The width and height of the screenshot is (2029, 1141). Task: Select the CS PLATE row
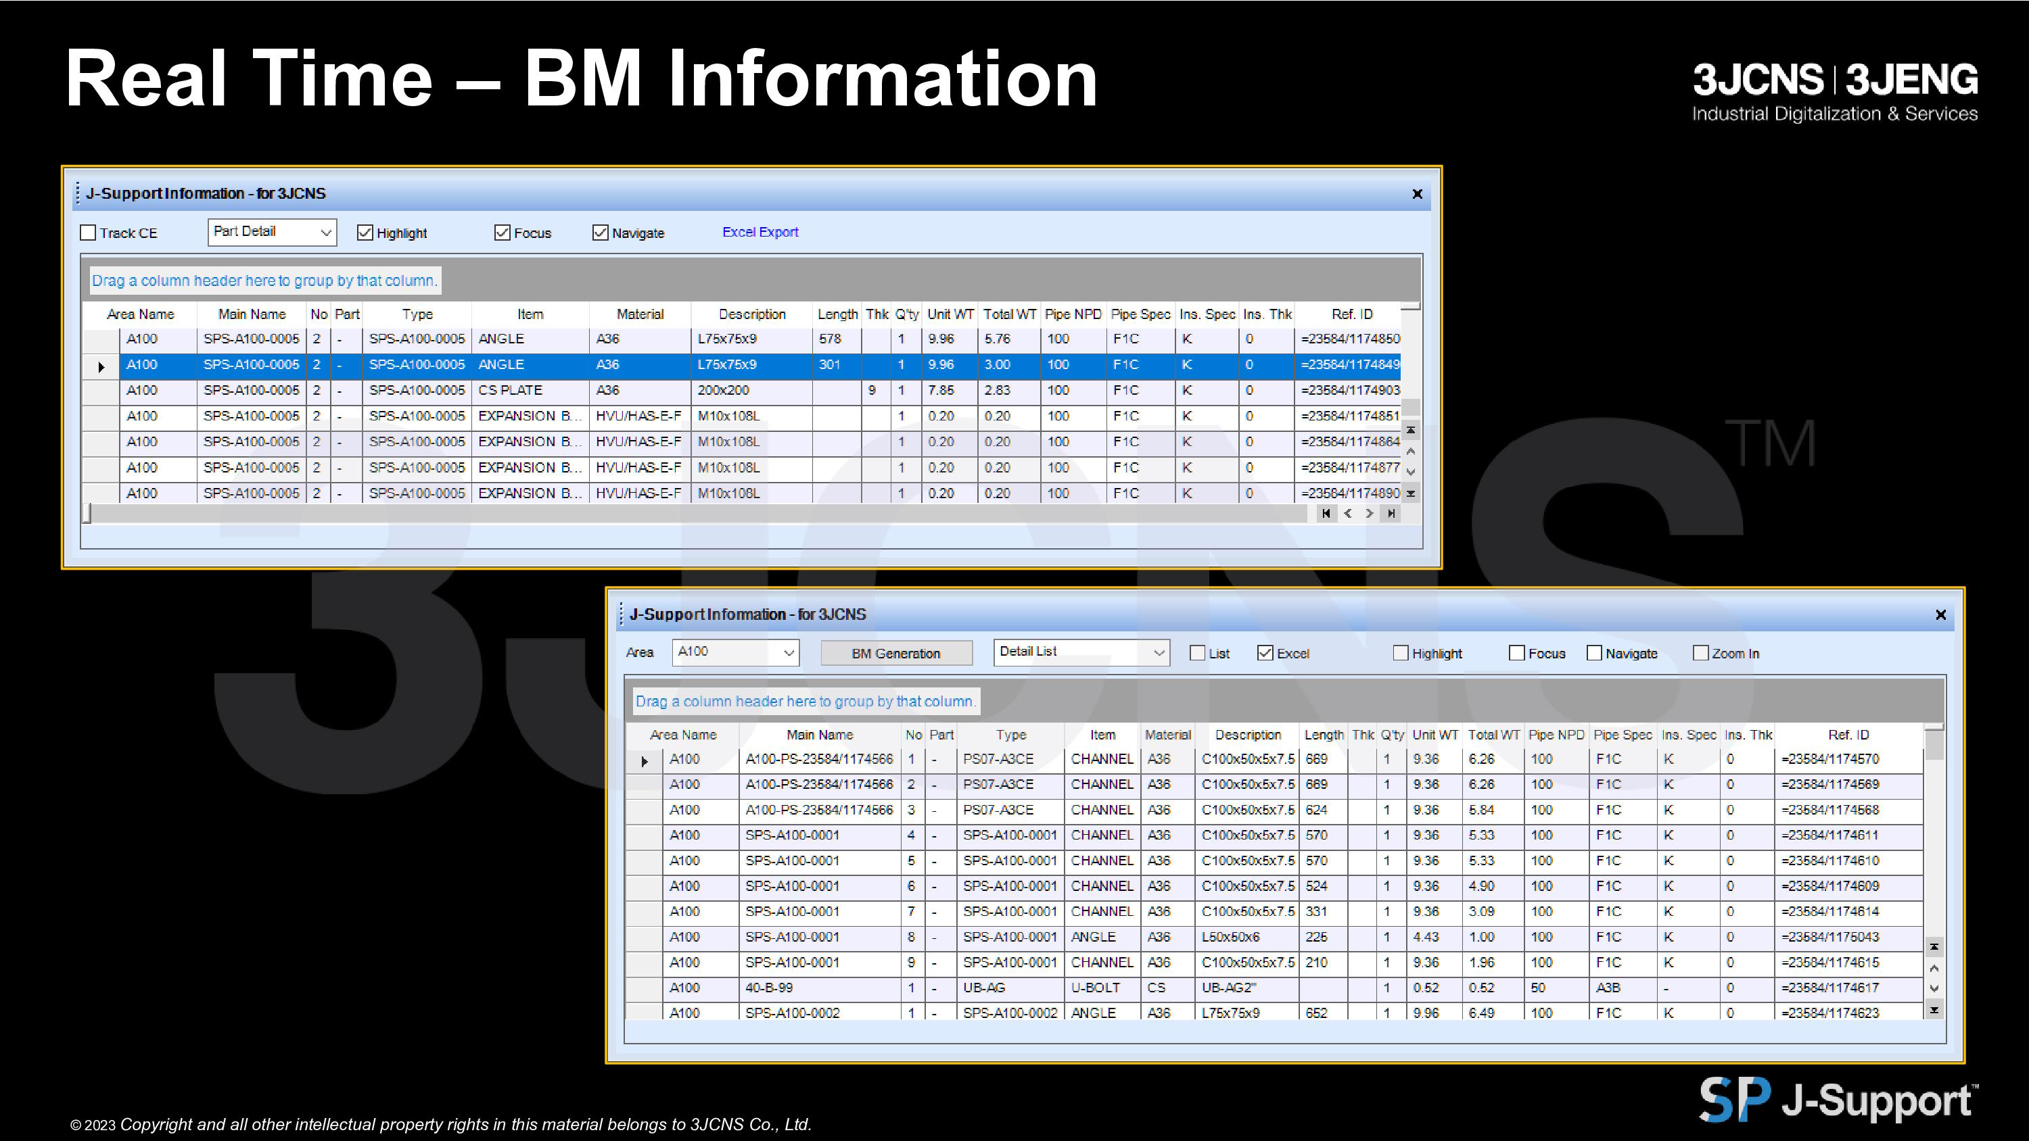coord(743,391)
